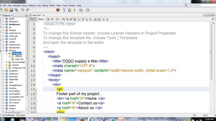216x121 pixels.
Task: Expand the ChatApp project node
Action: pos(3,30)
